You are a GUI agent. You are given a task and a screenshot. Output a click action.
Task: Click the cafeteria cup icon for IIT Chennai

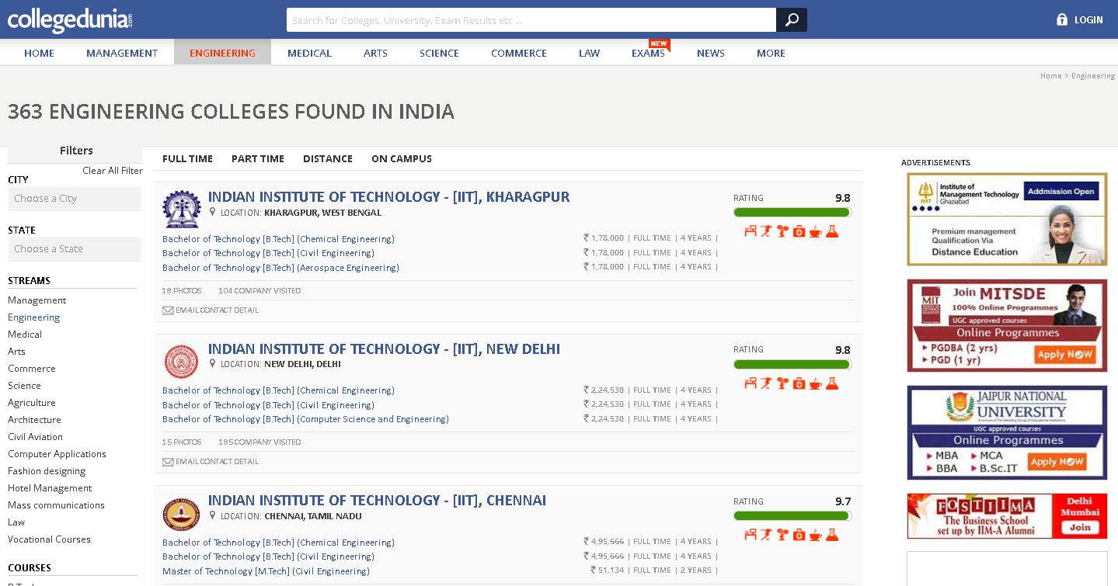815,535
